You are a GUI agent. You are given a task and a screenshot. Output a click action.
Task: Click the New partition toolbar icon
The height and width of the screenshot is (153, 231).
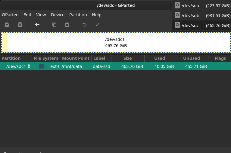click(7, 25)
